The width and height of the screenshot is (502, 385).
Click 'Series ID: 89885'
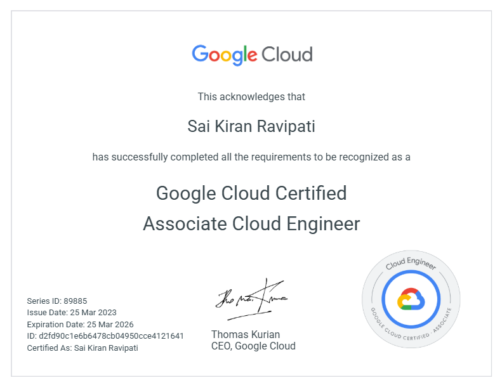pyautogui.click(x=57, y=301)
